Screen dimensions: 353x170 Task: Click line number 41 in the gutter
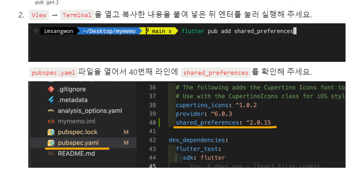point(152,131)
